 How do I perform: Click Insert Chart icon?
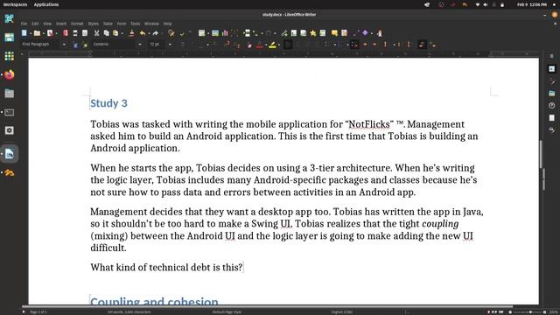coord(225,33)
